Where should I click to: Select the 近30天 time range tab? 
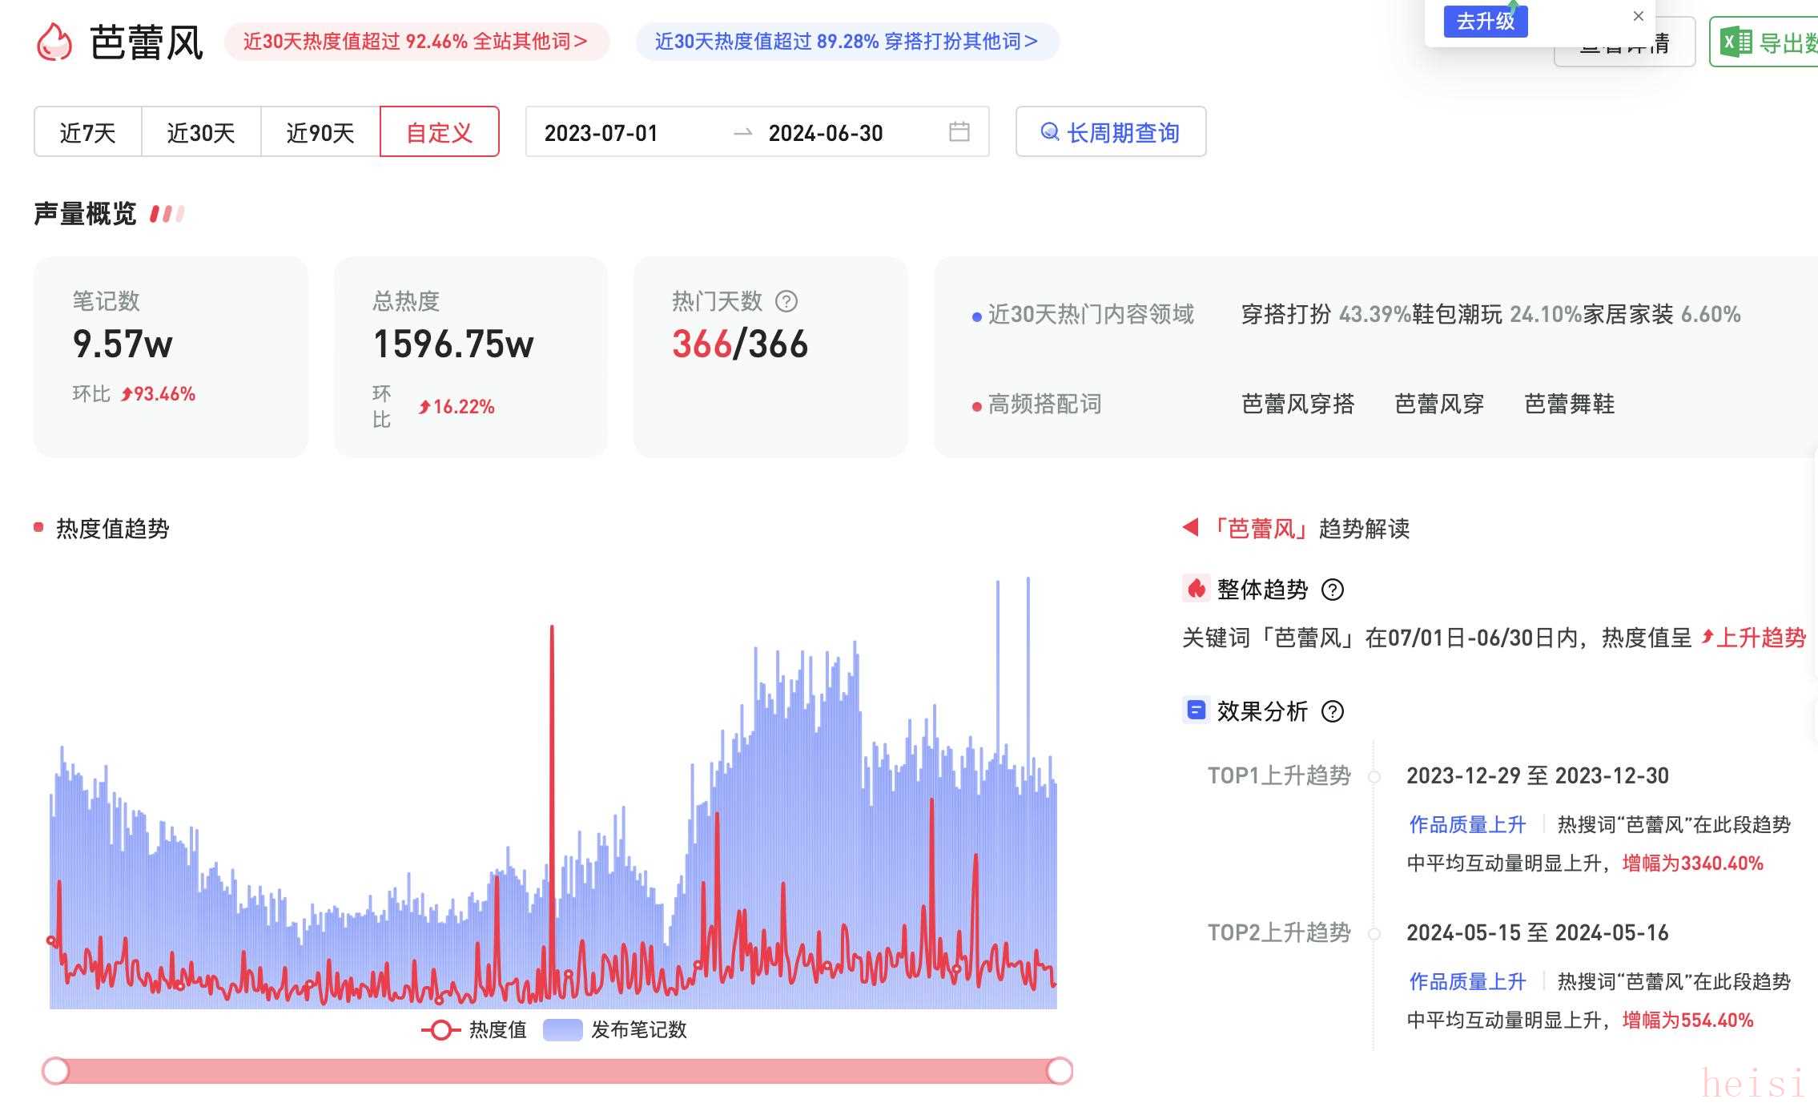[x=201, y=132]
